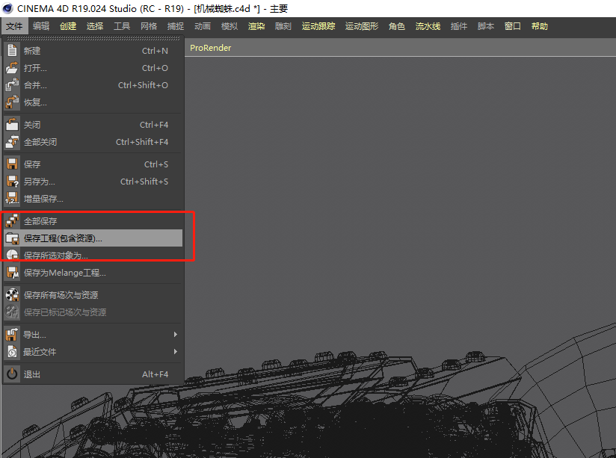Click the menu tear-off grip at the top
The image size is (616, 458).
(93, 39)
